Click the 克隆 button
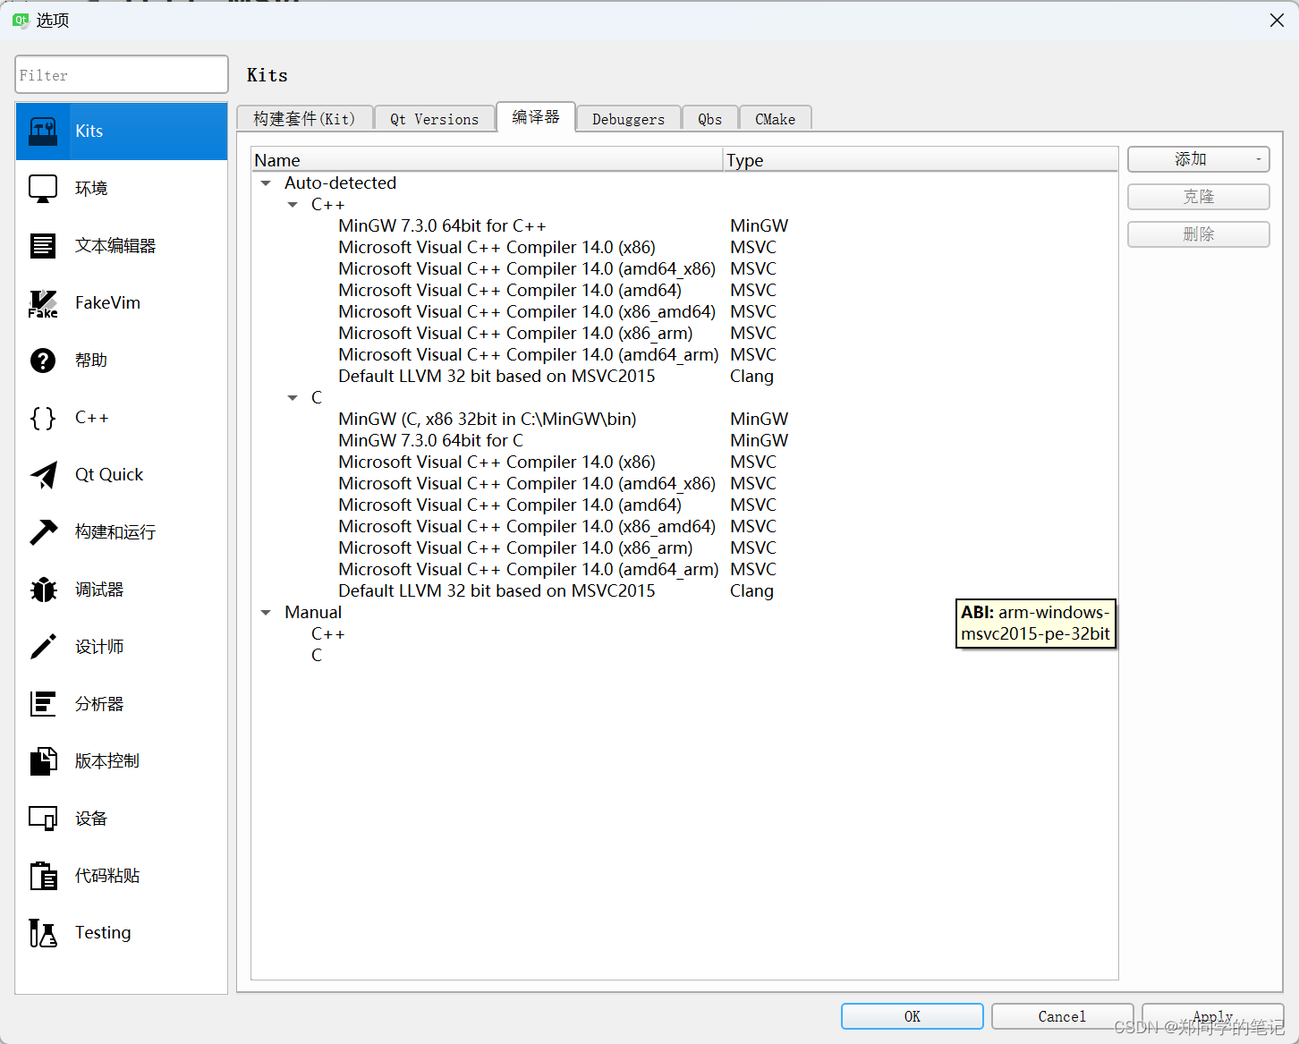 (1198, 197)
